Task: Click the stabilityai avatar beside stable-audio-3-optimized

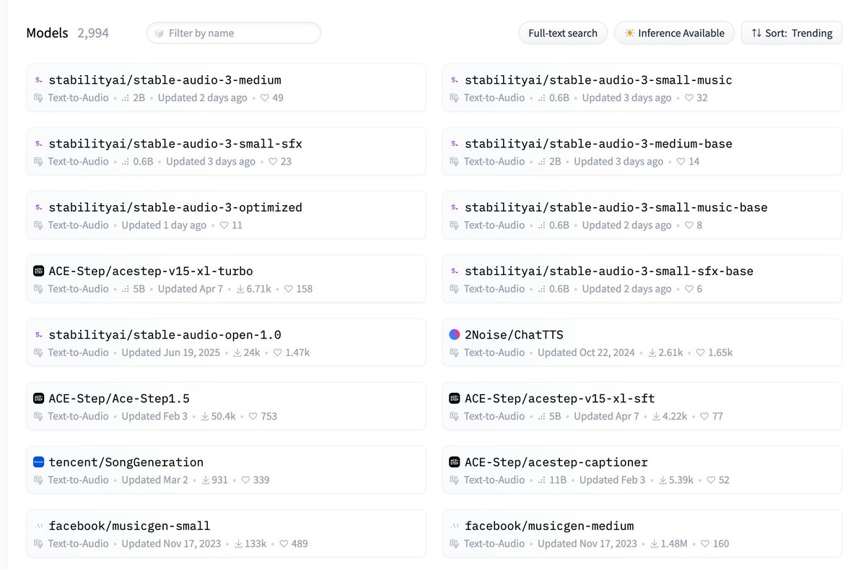Action: pos(39,207)
